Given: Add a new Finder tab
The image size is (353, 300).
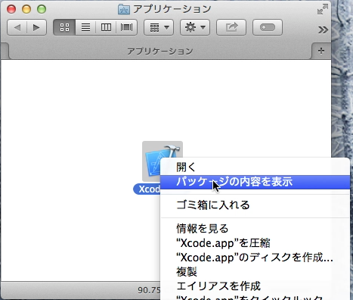Looking at the screenshot, I should pyautogui.click(x=321, y=51).
